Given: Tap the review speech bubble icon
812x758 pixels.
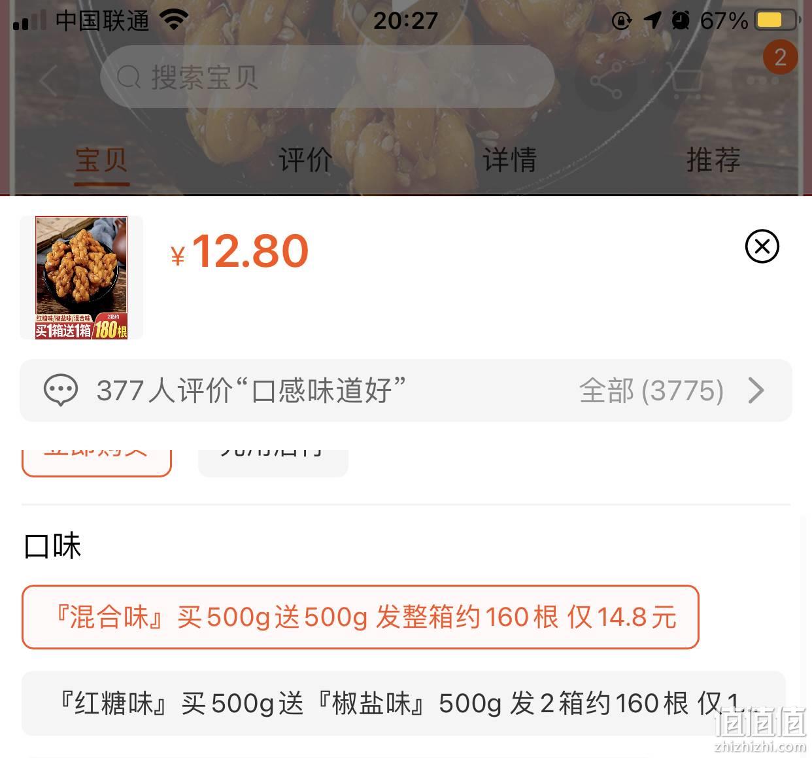Looking at the screenshot, I should tap(61, 390).
